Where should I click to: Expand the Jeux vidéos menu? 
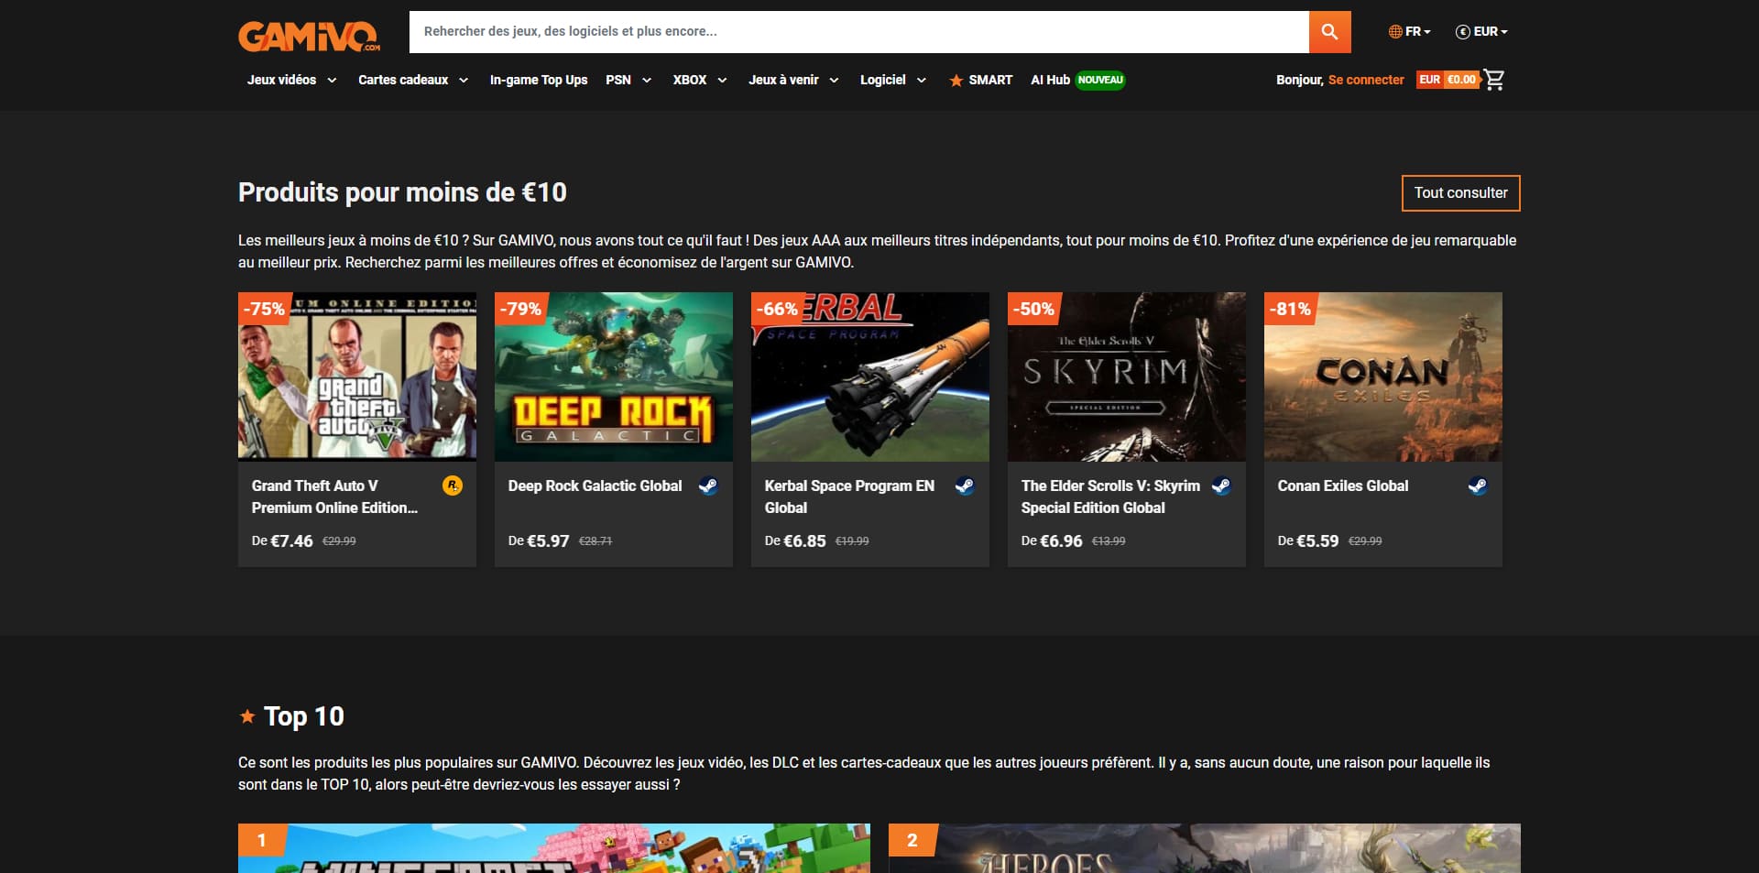[x=291, y=80]
